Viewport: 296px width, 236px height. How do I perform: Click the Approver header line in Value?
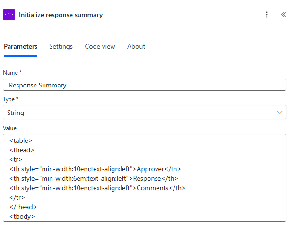95,169
